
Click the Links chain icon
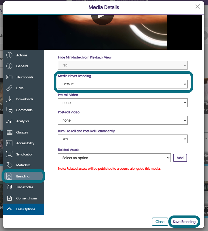tap(9, 88)
